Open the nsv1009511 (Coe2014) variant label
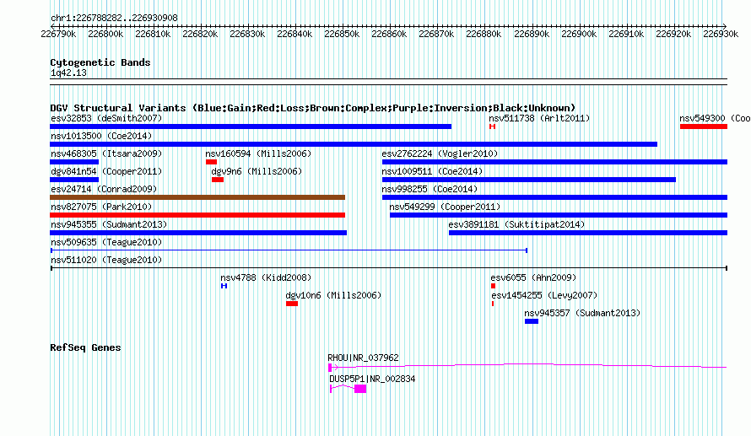The image size is (751, 436). click(x=432, y=171)
